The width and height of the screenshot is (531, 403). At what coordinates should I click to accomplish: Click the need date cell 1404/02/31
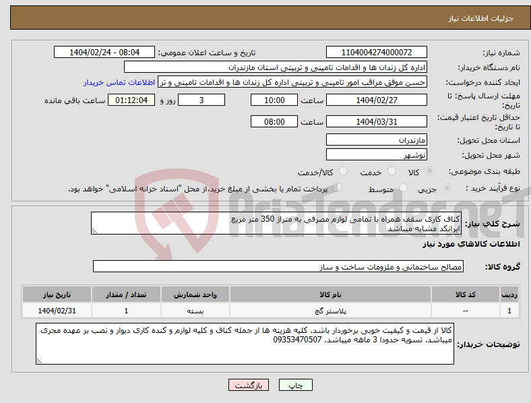tap(57, 311)
